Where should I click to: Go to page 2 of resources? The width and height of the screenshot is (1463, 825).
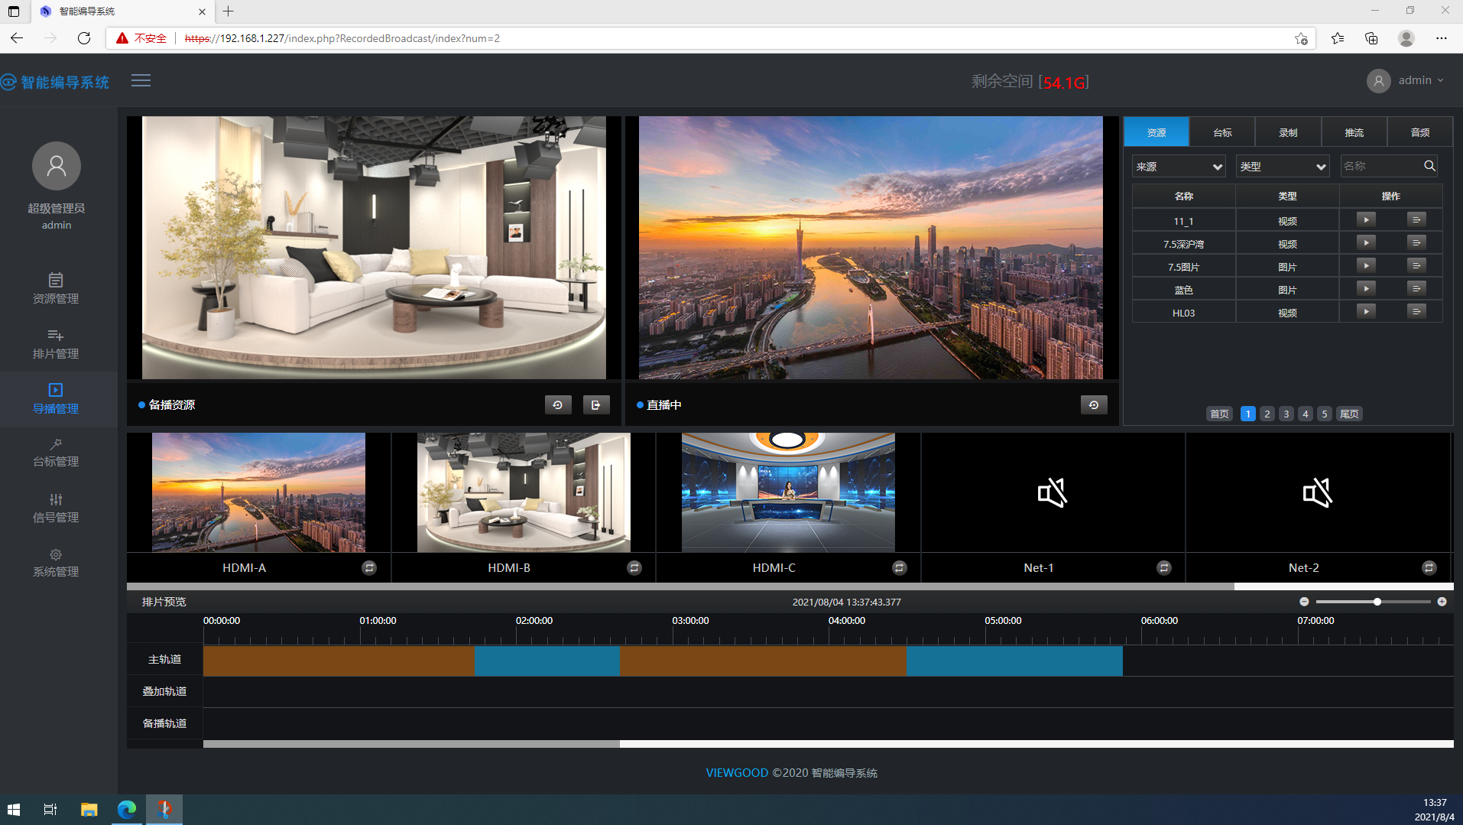tap(1267, 414)
